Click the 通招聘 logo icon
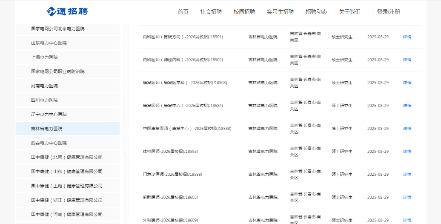 52,11
